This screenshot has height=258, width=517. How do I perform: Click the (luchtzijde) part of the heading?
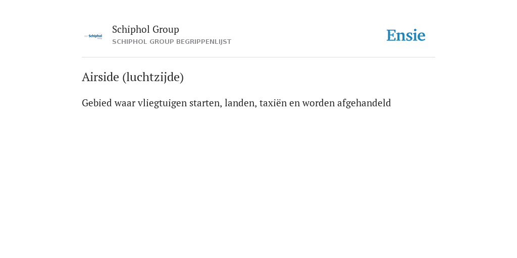pyautogui.click(x=153, y=77)
